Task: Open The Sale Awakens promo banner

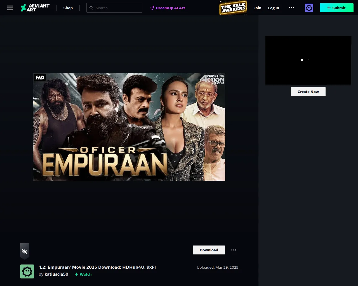Action: tap(233, 8)
